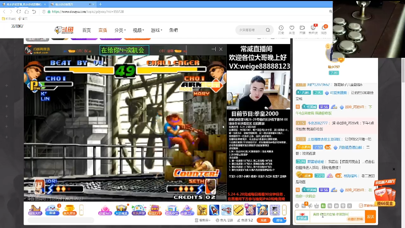Click the chat crown noble icon

316,206
